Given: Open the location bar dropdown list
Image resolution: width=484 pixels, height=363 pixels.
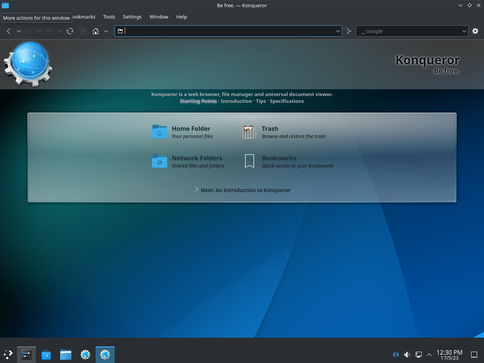Looking at the screenshot, I should 338,31.
